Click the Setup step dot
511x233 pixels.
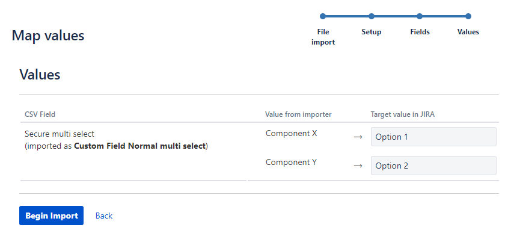point(371,16)
